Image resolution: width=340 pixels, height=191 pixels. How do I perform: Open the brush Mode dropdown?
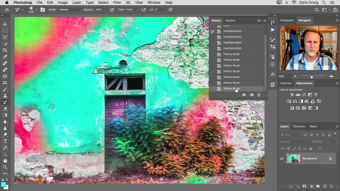pos(70,10)
